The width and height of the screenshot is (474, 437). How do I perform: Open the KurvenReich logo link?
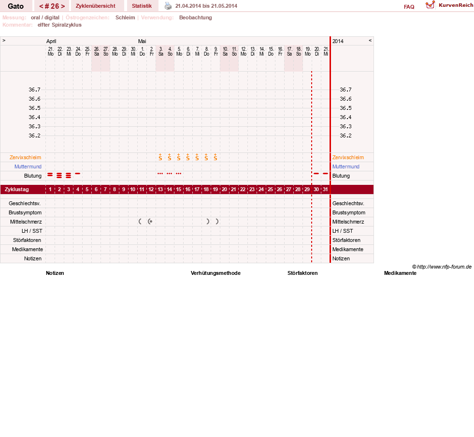449,5
